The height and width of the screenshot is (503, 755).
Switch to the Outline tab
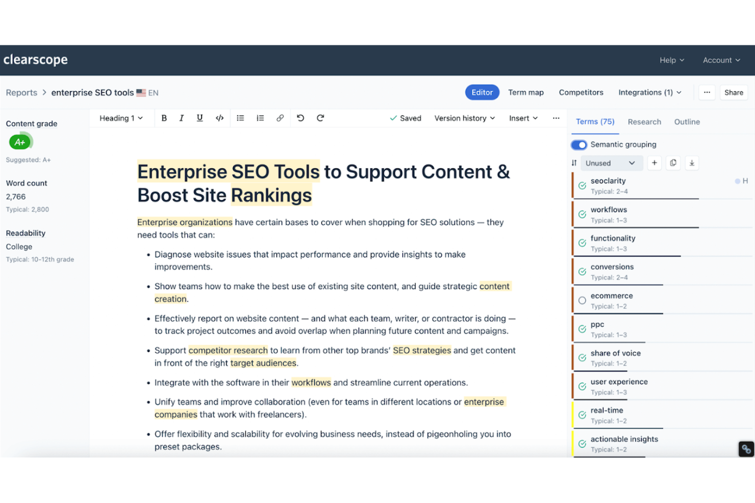tap(687, 122)
